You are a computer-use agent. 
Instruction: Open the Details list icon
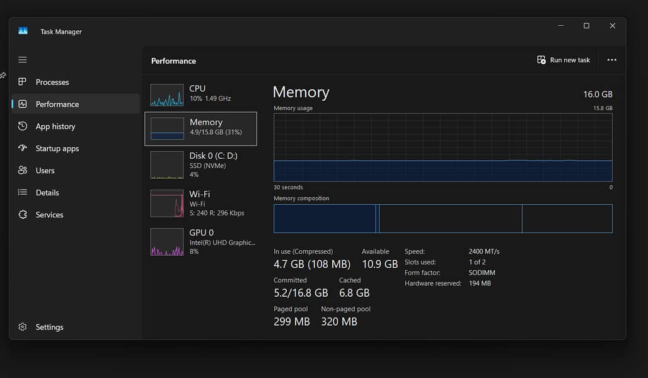coord(23,192)
